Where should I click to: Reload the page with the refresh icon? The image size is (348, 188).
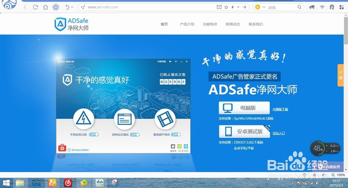35,7
